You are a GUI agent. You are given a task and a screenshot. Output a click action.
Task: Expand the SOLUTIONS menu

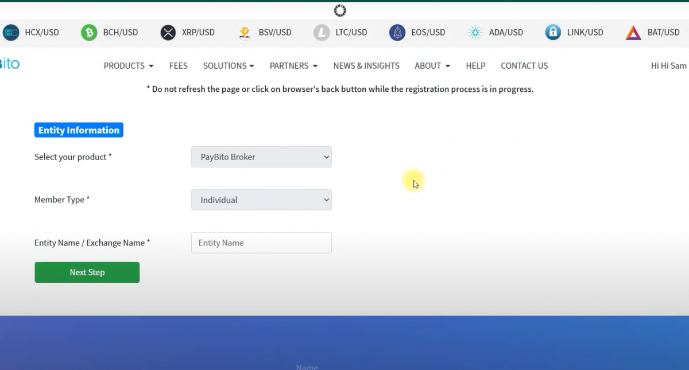coord(229,66)
